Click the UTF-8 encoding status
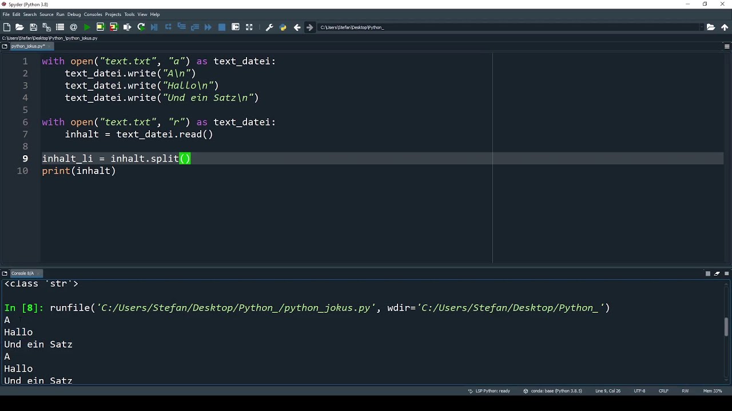732x411 pixels. (x=639, y=391)
